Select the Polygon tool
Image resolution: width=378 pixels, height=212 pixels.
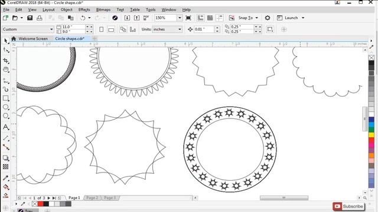click(6, 116)
